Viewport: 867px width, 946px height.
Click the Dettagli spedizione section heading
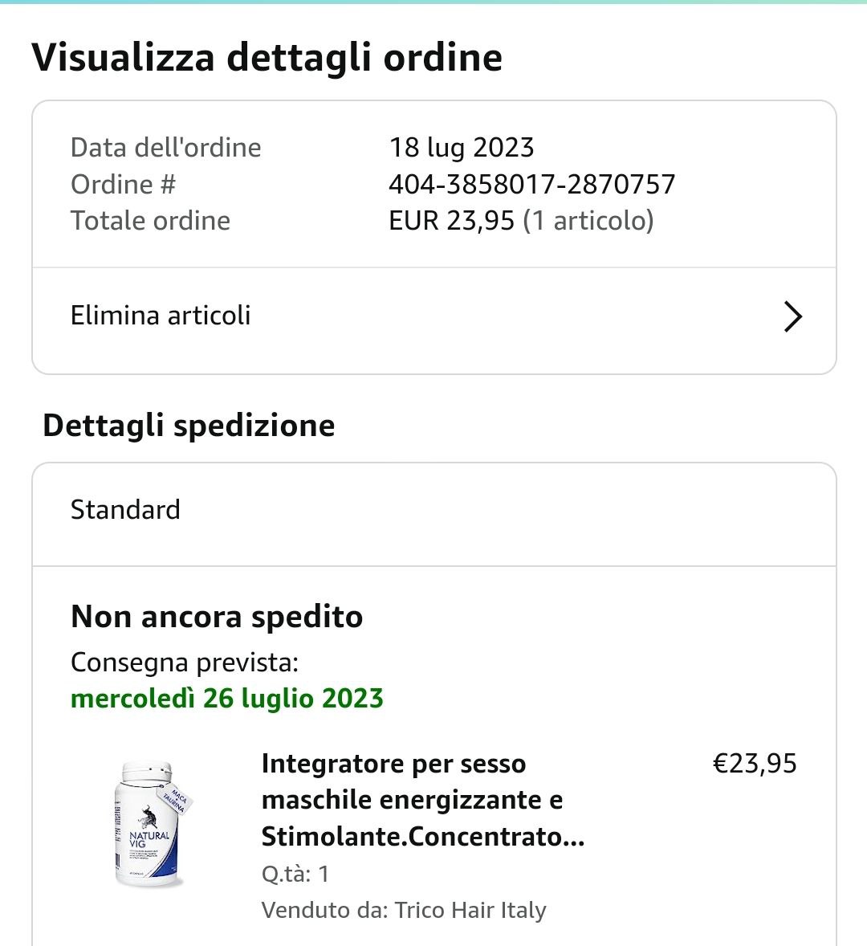point(189,426)
